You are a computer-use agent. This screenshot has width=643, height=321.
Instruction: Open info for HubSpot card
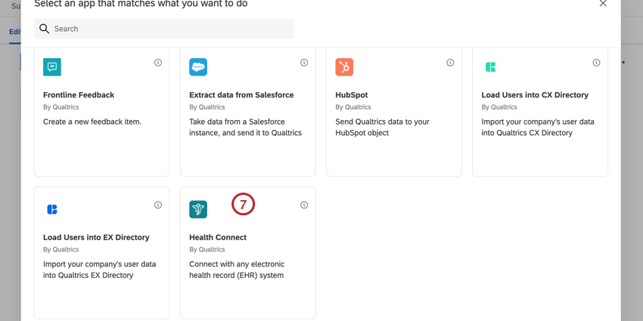pos(450,63)
